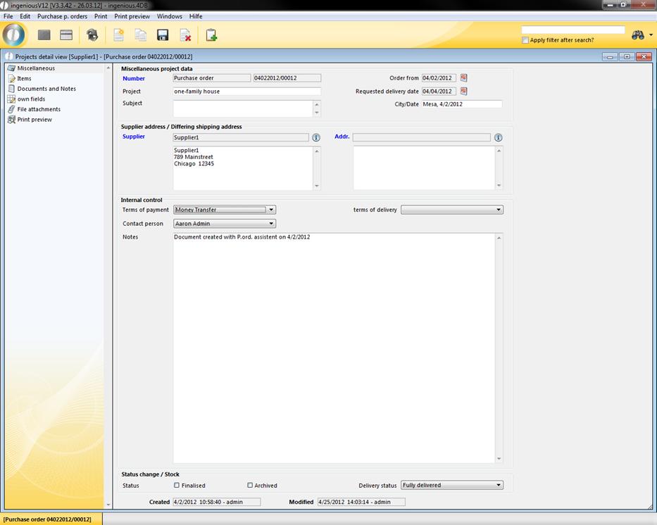Viewport: 657px width, 525px height.
Task: Click the delete document icon with red X
Action: tap(185, 35)
